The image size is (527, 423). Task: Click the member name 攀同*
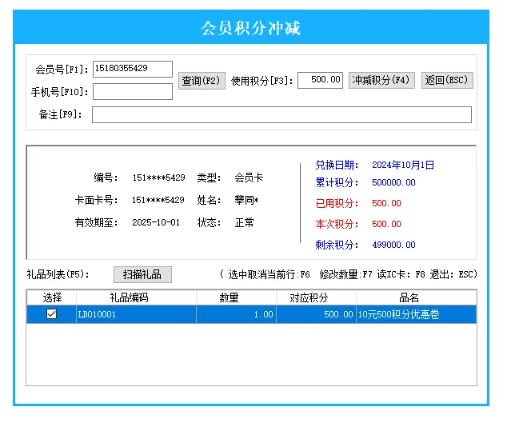[246, 200]
